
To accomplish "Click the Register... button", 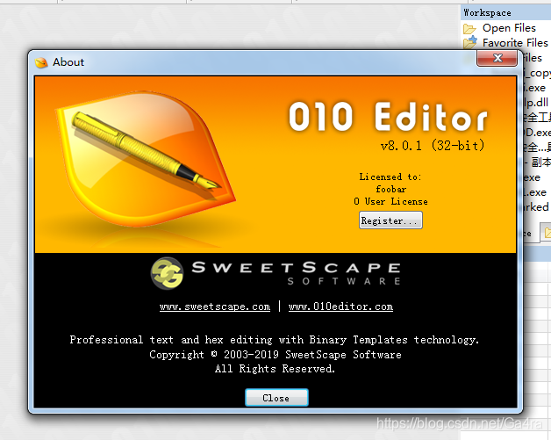I will [x=390, y=220].
